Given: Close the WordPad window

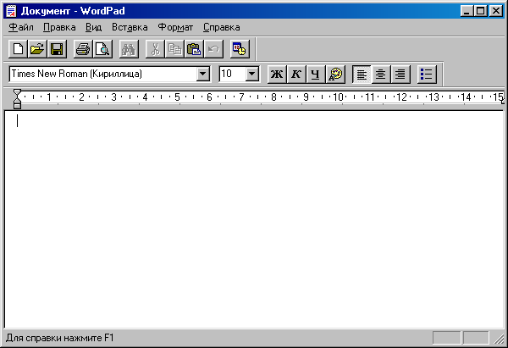Looking at the screenshot, I should [495, 11].
